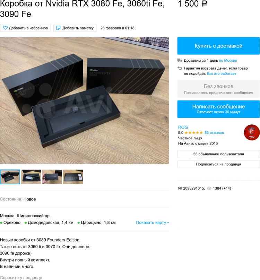The image size is (260, 280).
Task: Click the delivery truck icon
Action: 180,60
